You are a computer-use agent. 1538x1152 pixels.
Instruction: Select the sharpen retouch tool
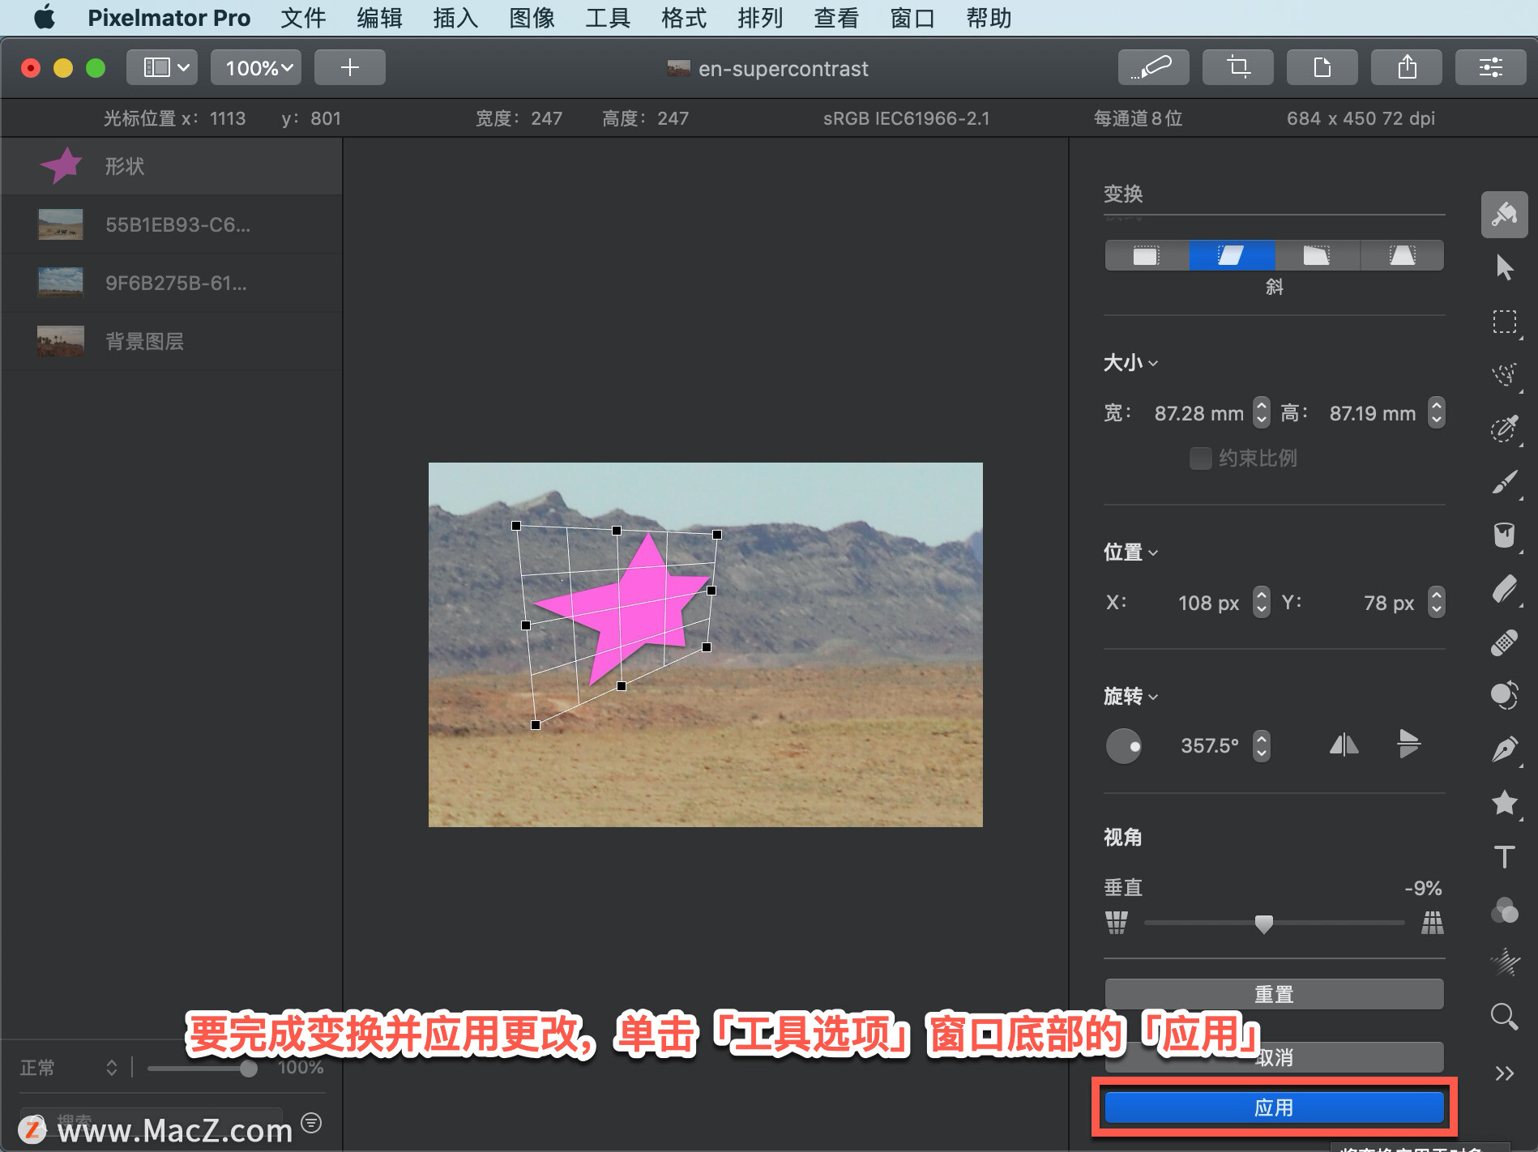coord(1505,962)
